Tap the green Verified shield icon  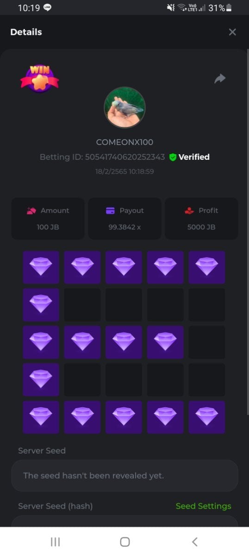click(x=173, y=157)
